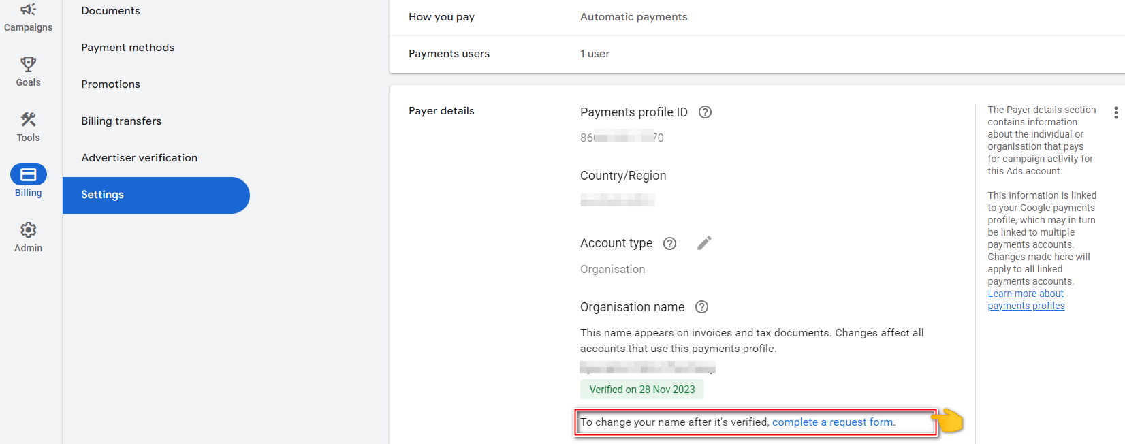The width and height of the screenshot is (1125, 444).
Task: Open the Admin gear icon
Action: click(28, 229)
